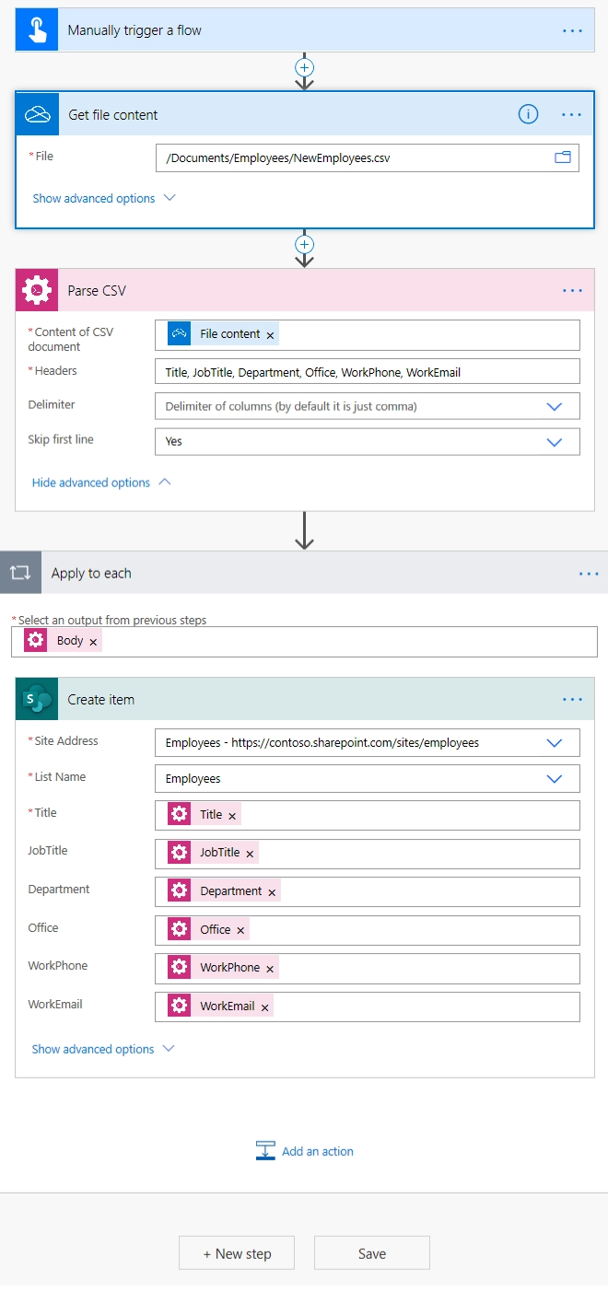Click the Get file content title
The image size is (608, 1303).
click(113, 114)
